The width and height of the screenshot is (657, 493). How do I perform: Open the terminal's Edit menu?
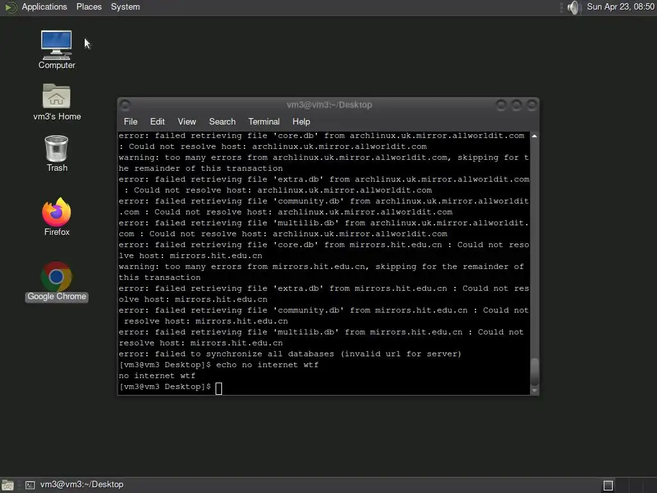point(157,121)
